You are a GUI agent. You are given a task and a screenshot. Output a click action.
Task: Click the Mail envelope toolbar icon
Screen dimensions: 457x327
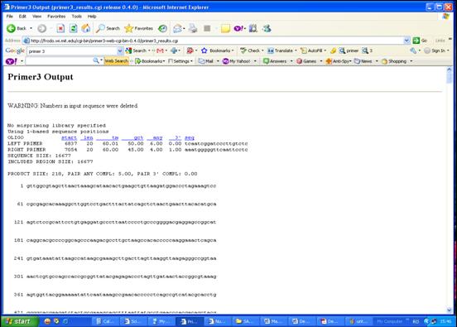177,28
